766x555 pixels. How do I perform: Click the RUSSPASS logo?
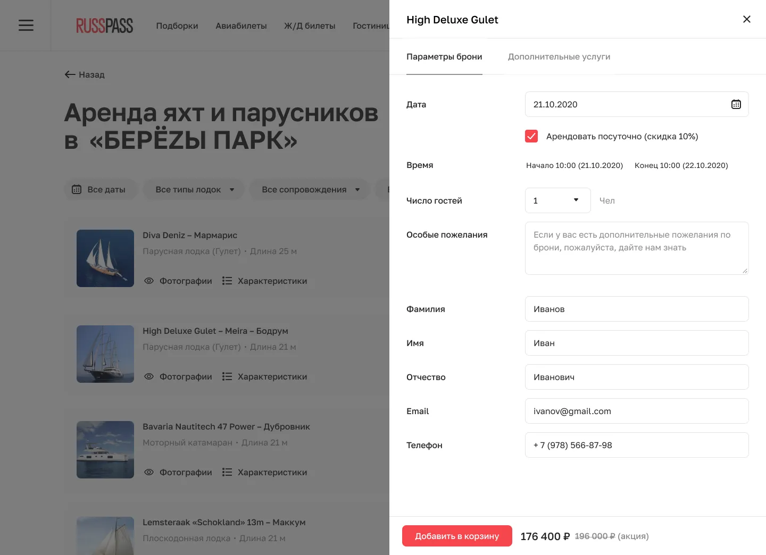(x=104, y=26)
